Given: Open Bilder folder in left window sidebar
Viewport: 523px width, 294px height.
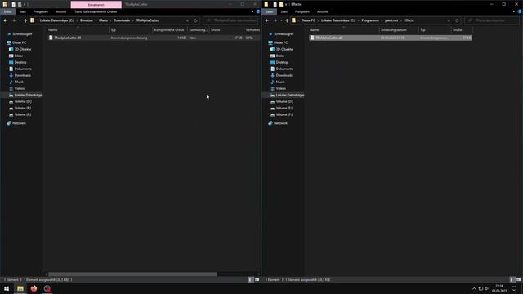Looking at the screenshot, I should coord(19,56).
